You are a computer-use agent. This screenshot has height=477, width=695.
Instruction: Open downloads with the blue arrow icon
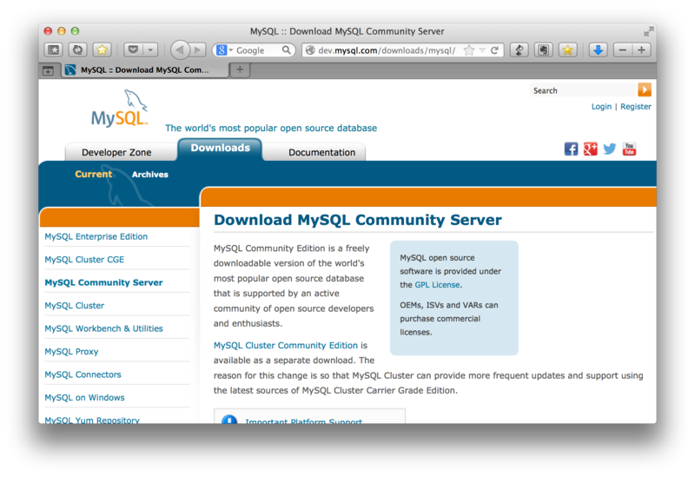pos(598,50)
